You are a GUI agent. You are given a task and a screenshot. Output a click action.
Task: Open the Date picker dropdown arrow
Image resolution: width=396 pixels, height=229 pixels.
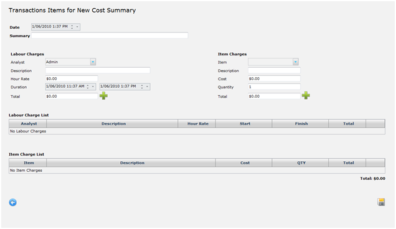(77, 27)
